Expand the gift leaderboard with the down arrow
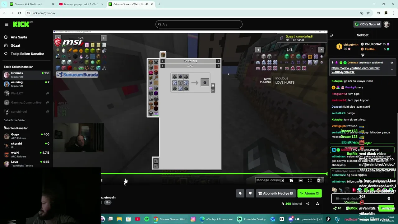Screen dimensions: 398x224 point(363,55)
